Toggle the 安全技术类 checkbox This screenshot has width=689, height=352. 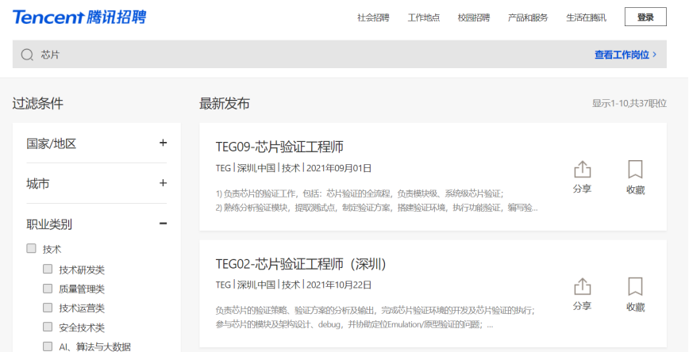point(48,327)
